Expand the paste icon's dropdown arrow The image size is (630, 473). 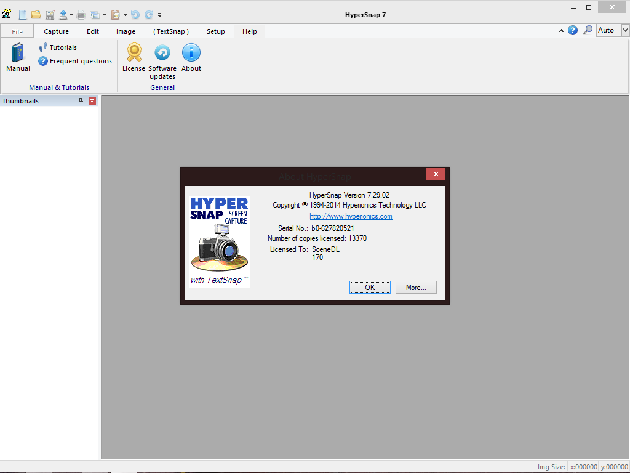coord(125,15)
